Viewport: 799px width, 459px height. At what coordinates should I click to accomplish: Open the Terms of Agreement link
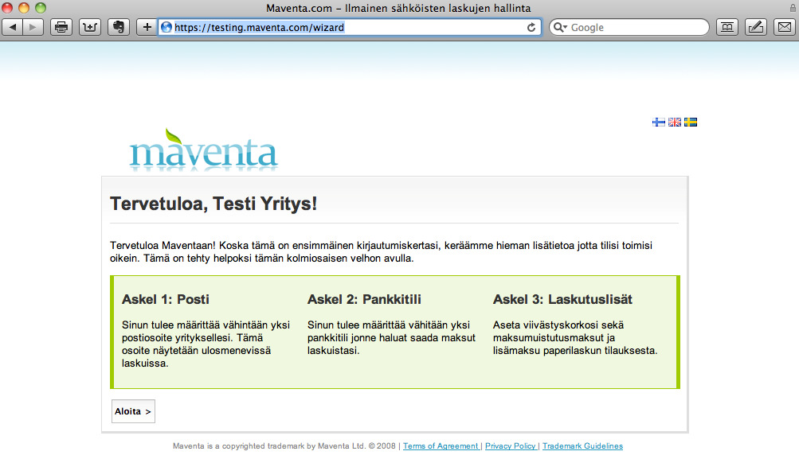point(441,445)
